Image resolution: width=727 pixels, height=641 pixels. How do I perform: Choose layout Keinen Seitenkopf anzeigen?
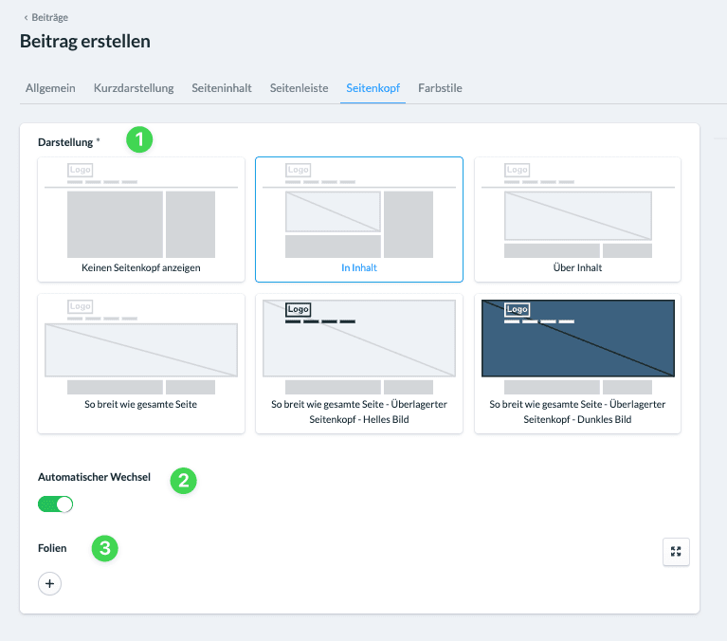pyautogui.click(x=141, y=219)
